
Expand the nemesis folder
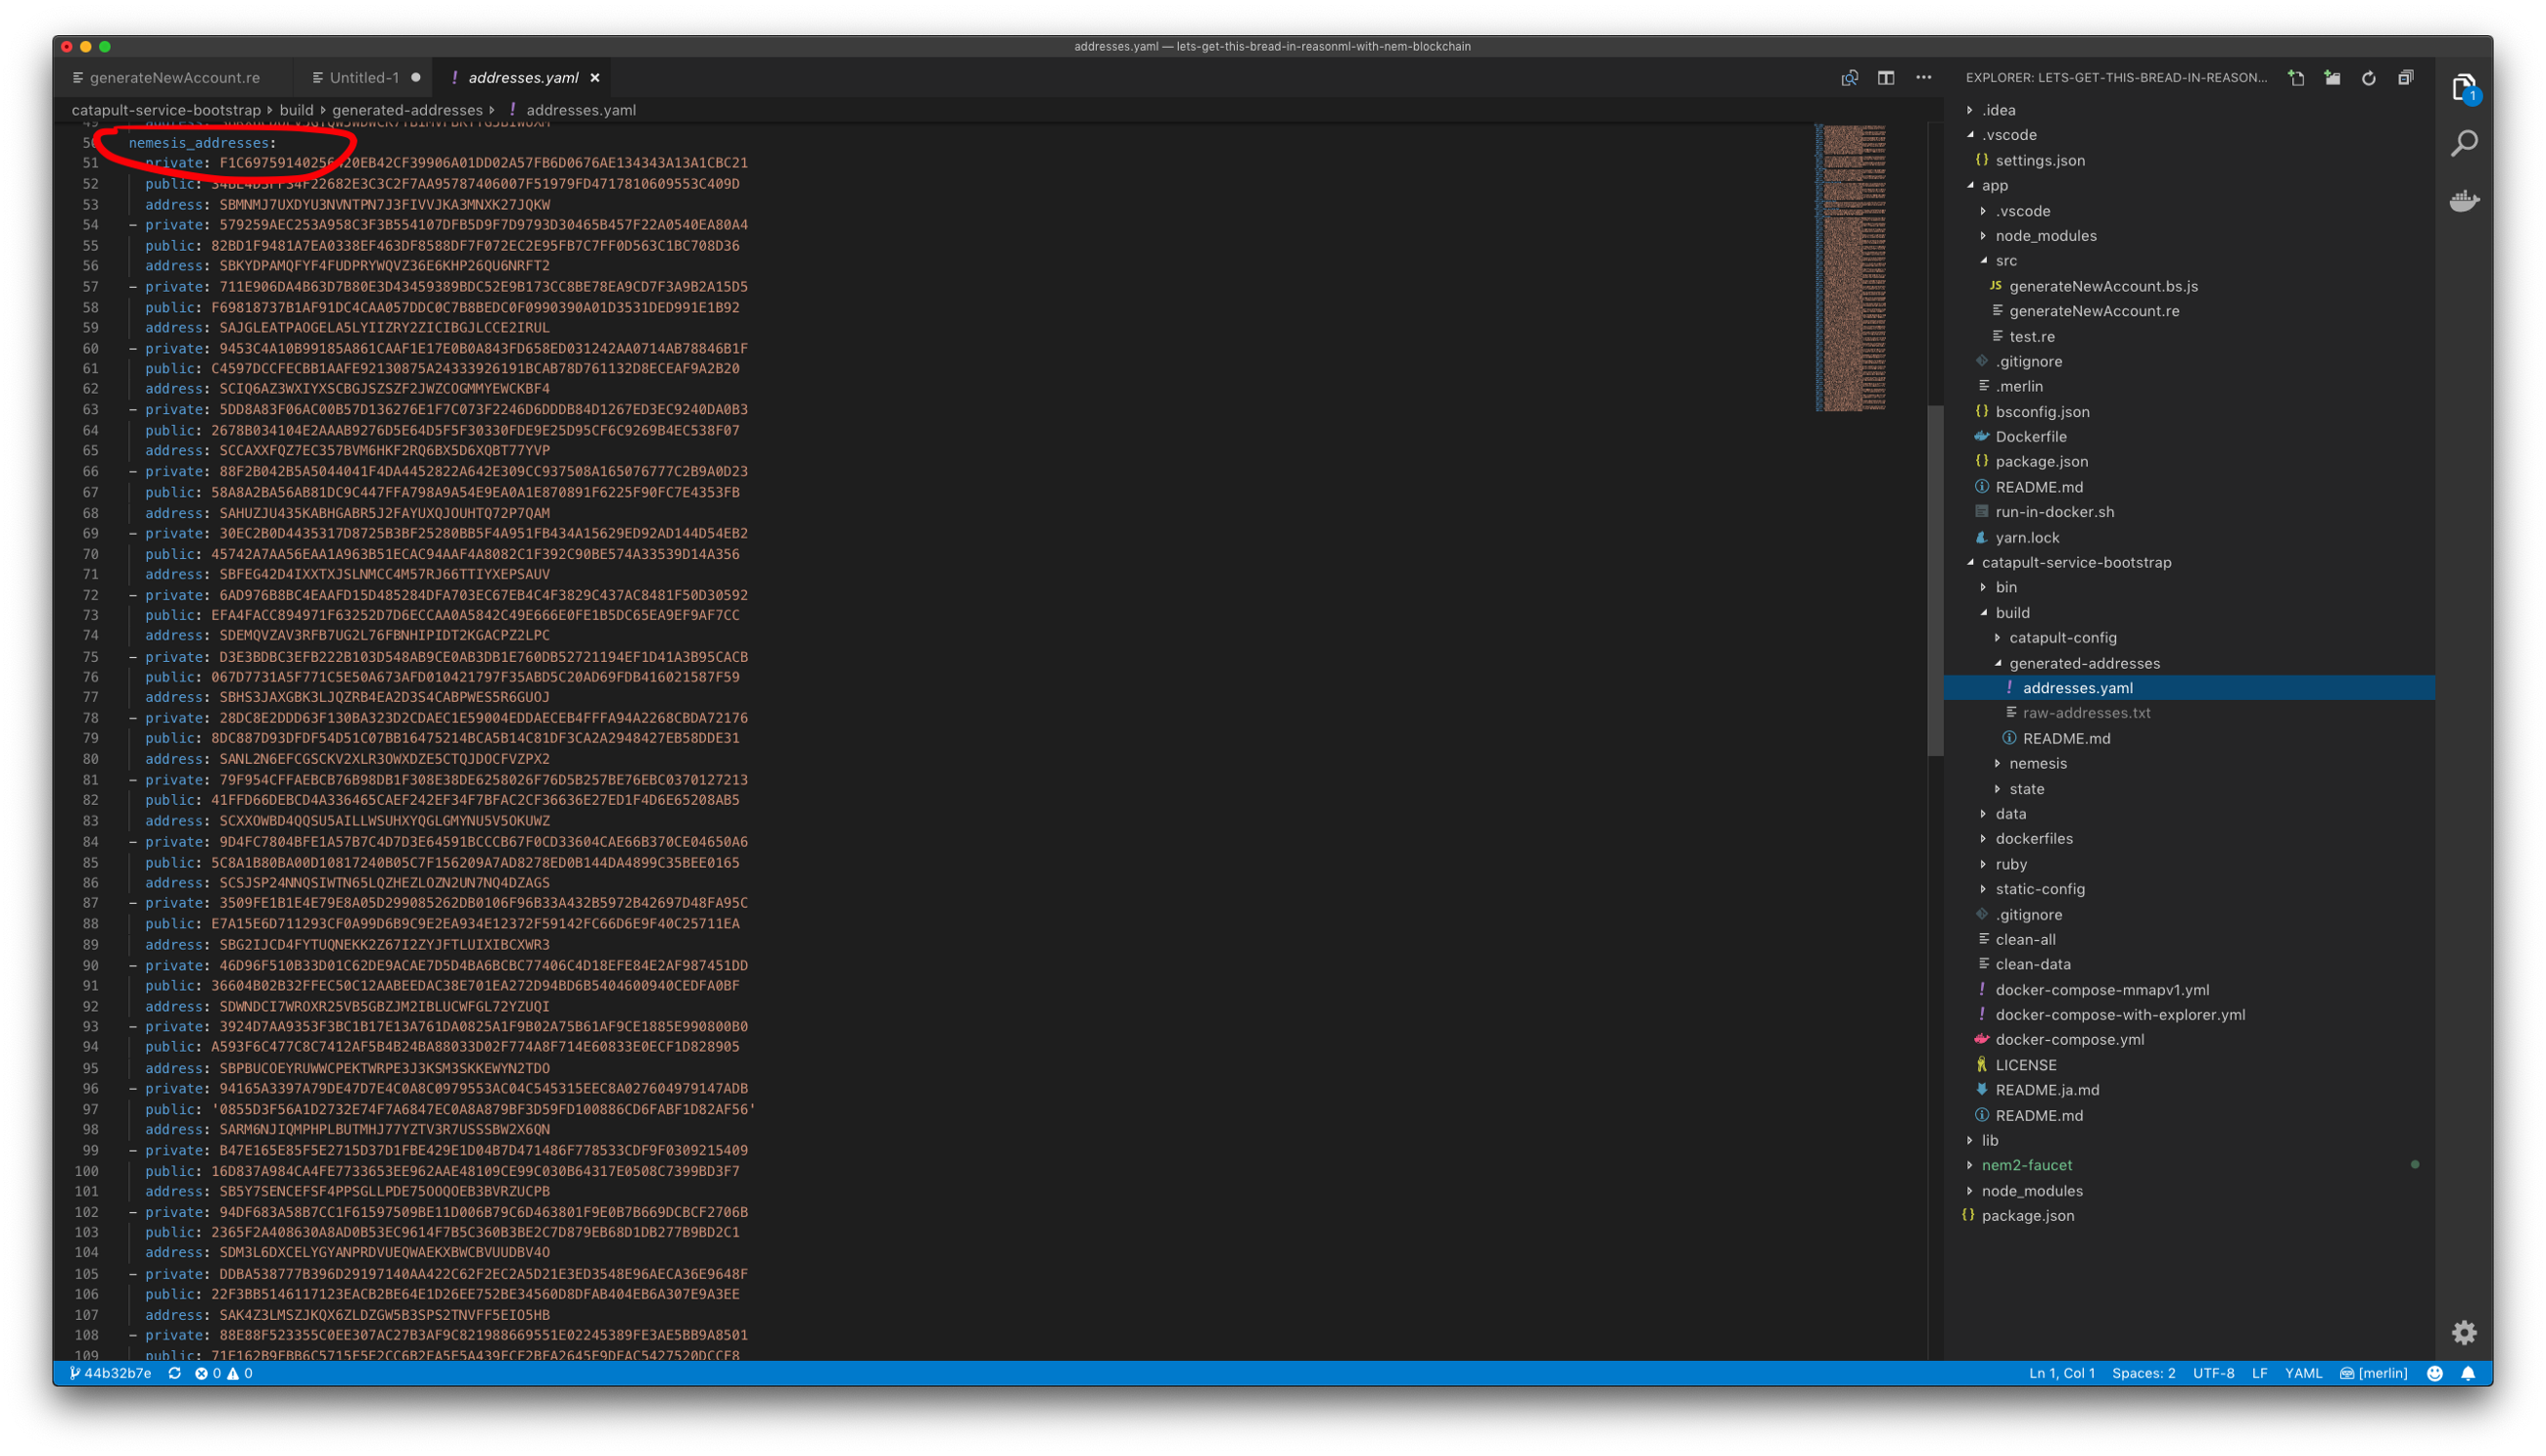pos(2037,763)
